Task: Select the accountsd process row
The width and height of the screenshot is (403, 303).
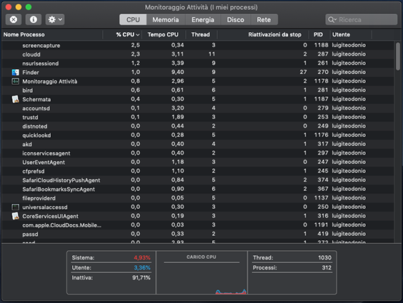Action: coord(198,108)
